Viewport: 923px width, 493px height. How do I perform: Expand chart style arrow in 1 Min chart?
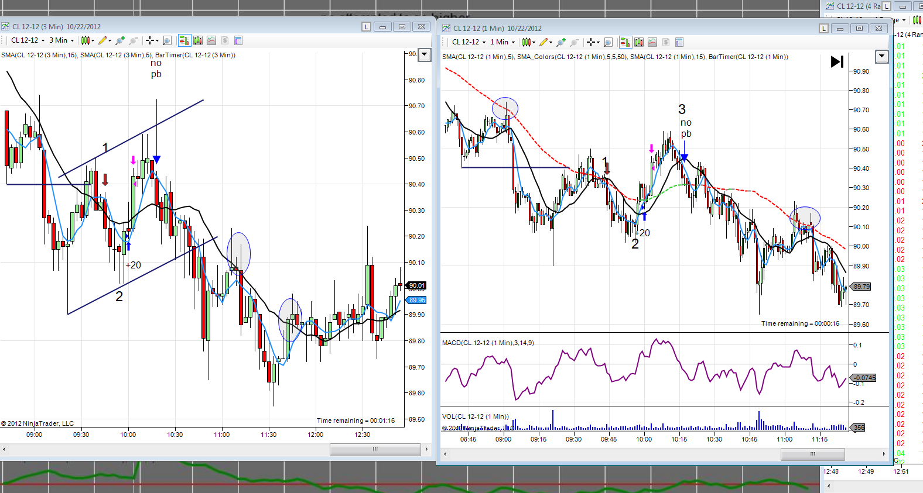pyautogui.click(x=534, y=43)
